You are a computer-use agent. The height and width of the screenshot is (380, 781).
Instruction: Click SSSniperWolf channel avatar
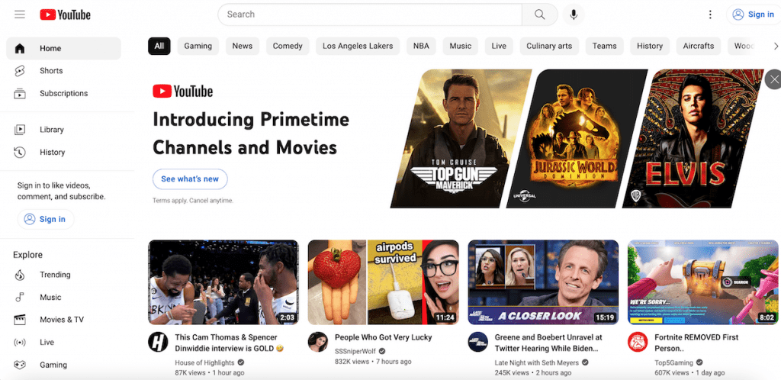pyautogui.click(x=318, y=342)
